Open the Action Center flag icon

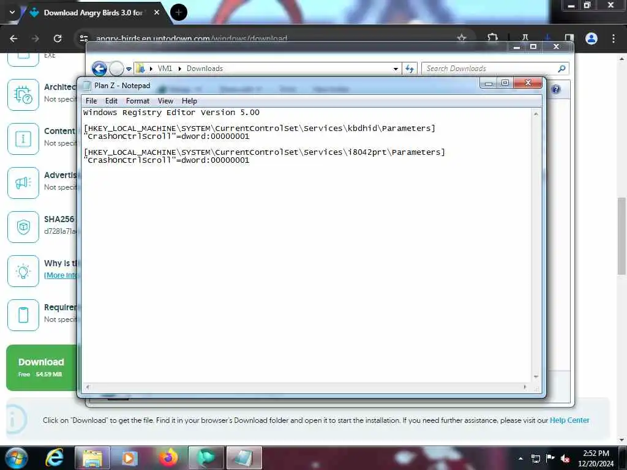pyautogui.click(x=550, y=458)
